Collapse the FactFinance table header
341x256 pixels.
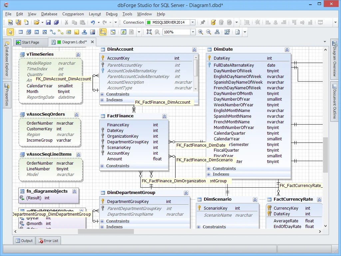click(165, 116)
